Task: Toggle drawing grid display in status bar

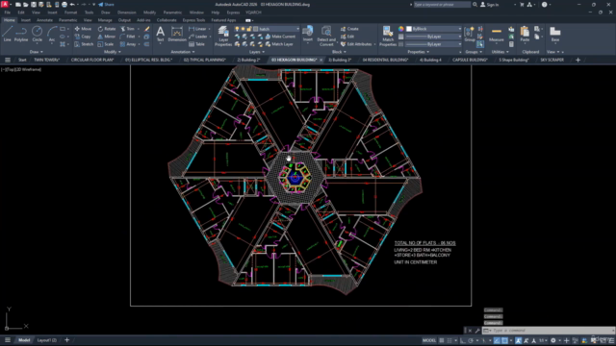Action: 442,340
